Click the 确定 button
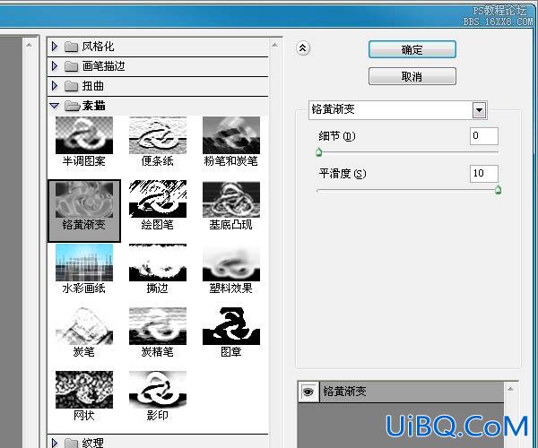The height and width of the screenshot is (448, 538). (x=412, y=49)
